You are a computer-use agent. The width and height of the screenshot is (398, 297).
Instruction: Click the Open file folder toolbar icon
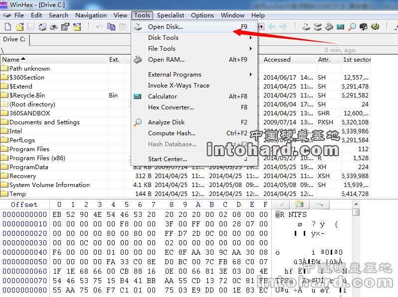pos(19,26)
